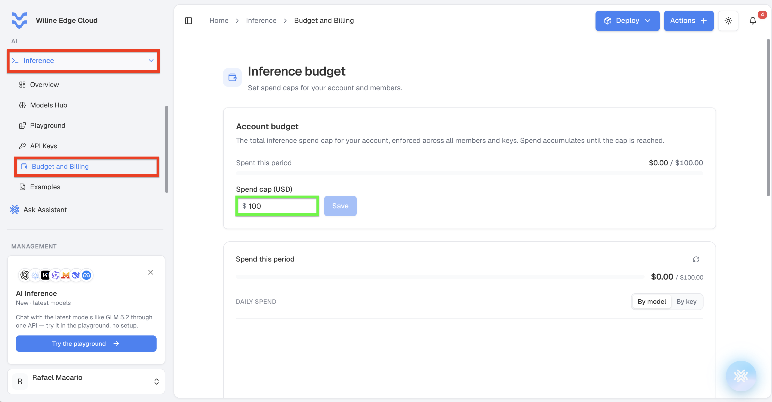Image resolution: width=772 pixels, height=402 pixels.
Task: Click the Models Hub brain icon
Action: click(22, 105)
